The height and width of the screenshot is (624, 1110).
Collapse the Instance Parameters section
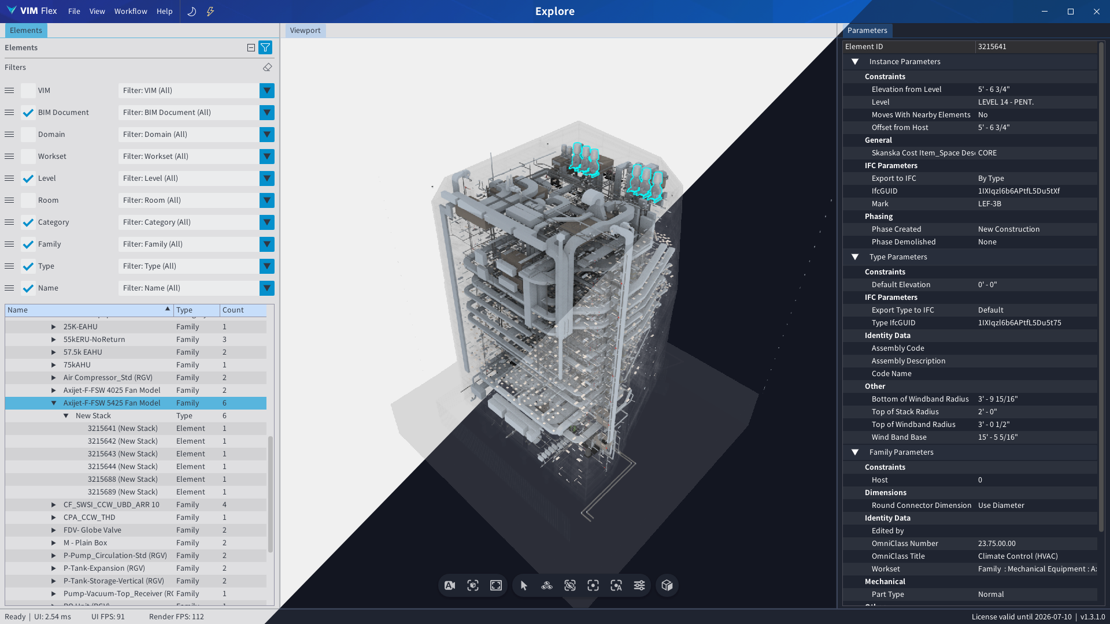[x=855, y=62]
